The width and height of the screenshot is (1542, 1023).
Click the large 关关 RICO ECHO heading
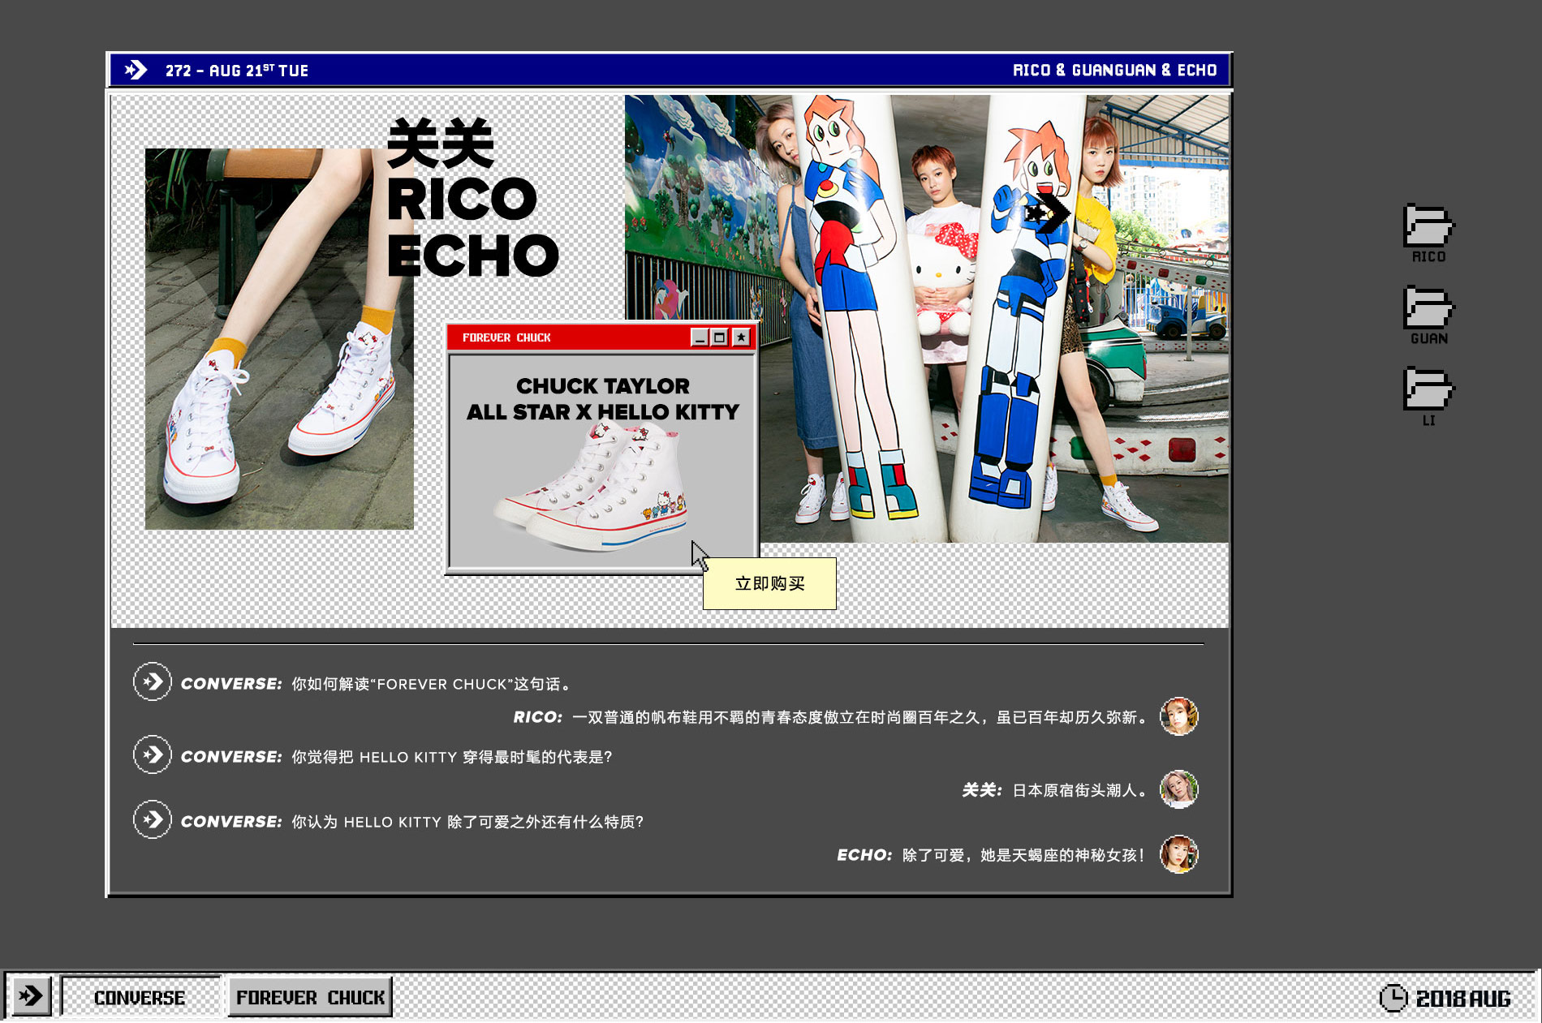[473, 197]
